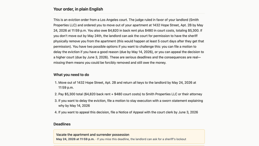Open the "Vacate the apartment and surrender possession" card
259x146 pixels.
pyautogui.click(x=129, y=137)
